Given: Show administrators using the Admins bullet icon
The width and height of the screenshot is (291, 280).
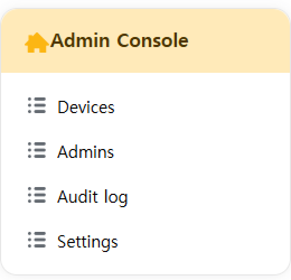Looking at the screenshot, I should tap(37, 150).
